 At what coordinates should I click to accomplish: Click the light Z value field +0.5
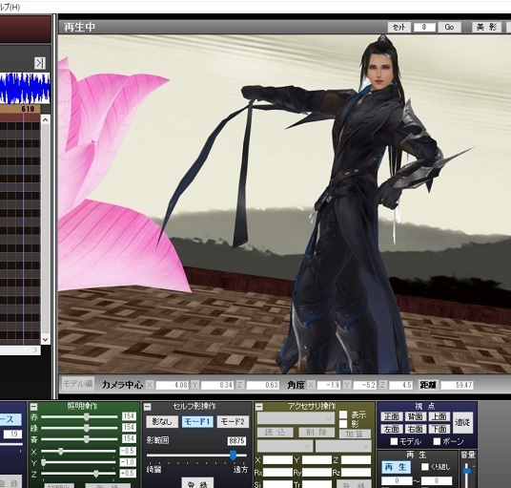click(128, 474)
